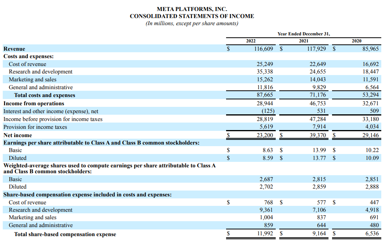
Task: Click 'Total share-based compensation expense' label
Action: (65, 234)
